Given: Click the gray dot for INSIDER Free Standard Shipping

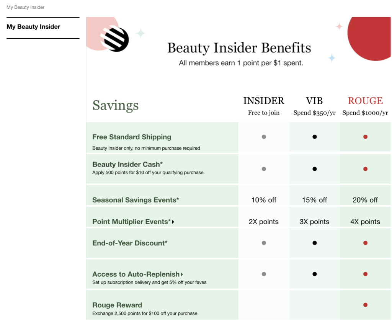Looking at the screenshot, I should pyautogui.click(x=264, y=137).
